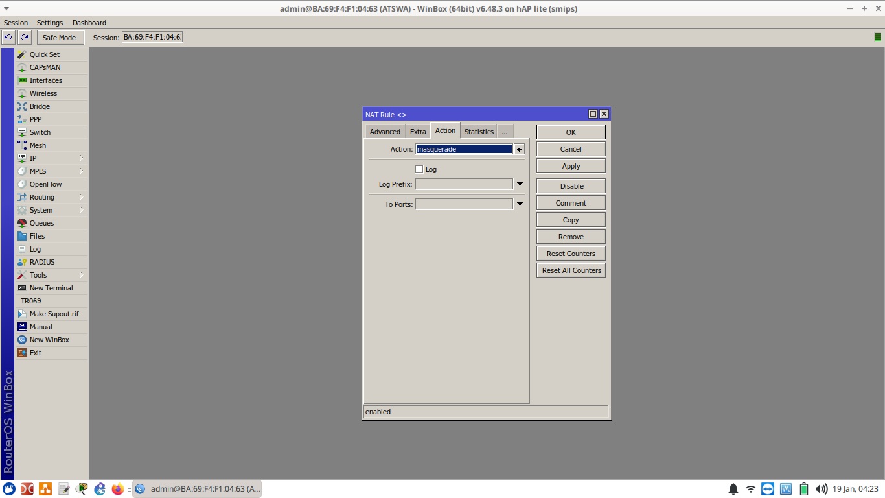This screenshot has height=498, width=885.
Task: Click the Wi-Fi tray icon
Action: point(751,489)
